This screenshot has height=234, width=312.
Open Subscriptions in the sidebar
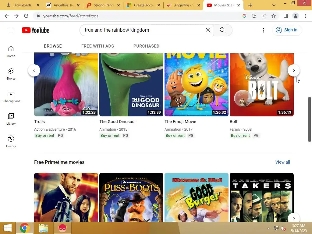tap(11, 97)
